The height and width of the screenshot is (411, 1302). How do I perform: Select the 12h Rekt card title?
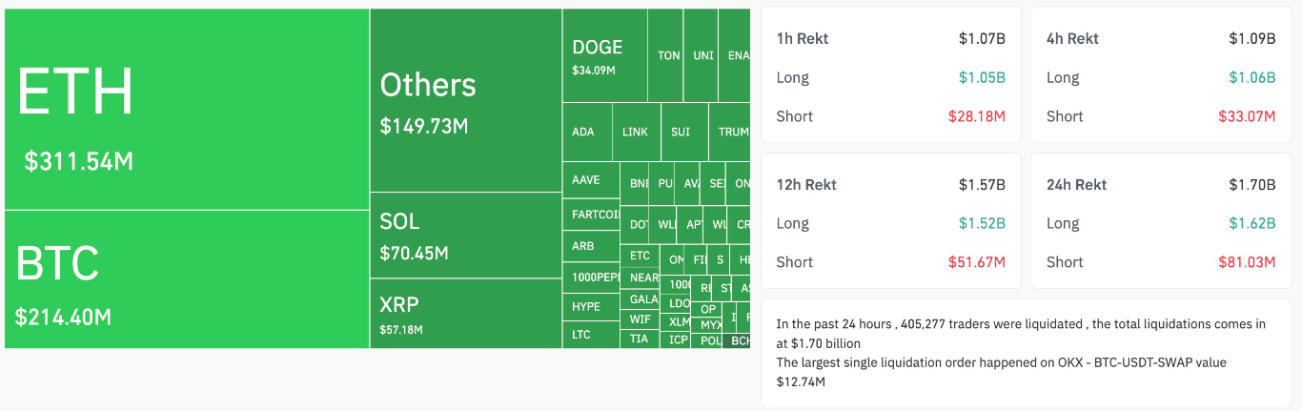[x=806, y=185]
